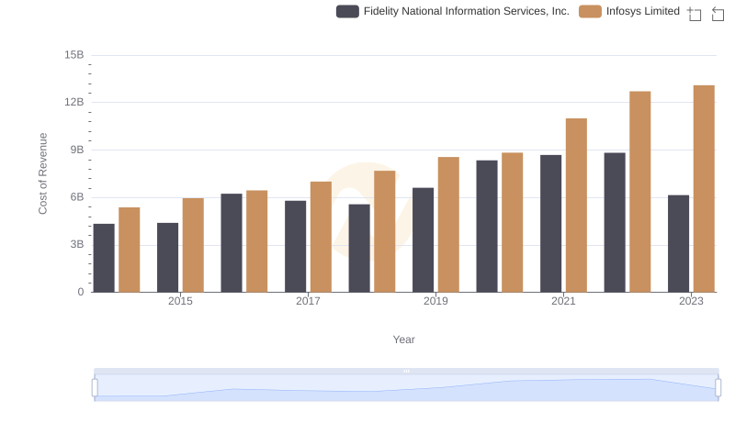Viewport: 735px width, 423px height.
Task: Click the 2023 x-axis label
Action: click(x=691, y=301)
